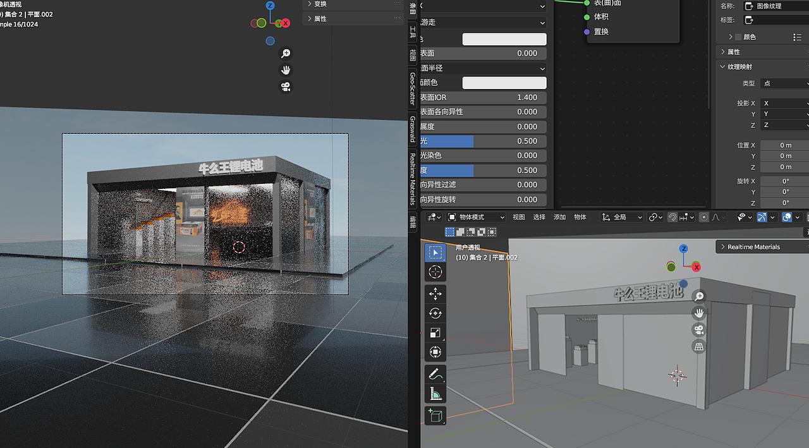Click pan hand icon in rendered viewport

286,70
